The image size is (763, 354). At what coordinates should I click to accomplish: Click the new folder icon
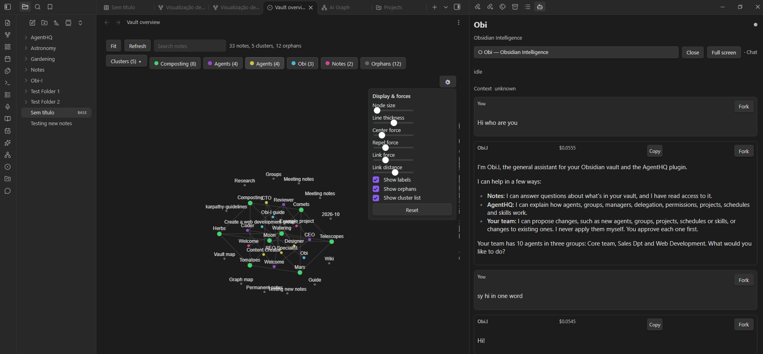pos(44,23)
